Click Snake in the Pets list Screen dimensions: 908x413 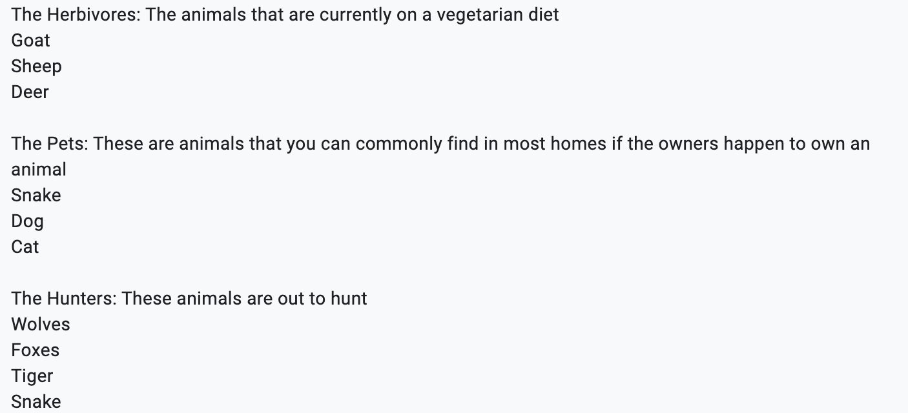tap(36, 196)
